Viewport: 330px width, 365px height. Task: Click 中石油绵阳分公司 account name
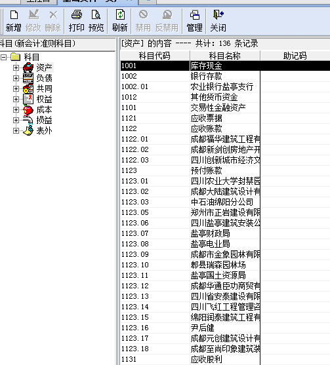pyautogui.click(x=222, y=202)
